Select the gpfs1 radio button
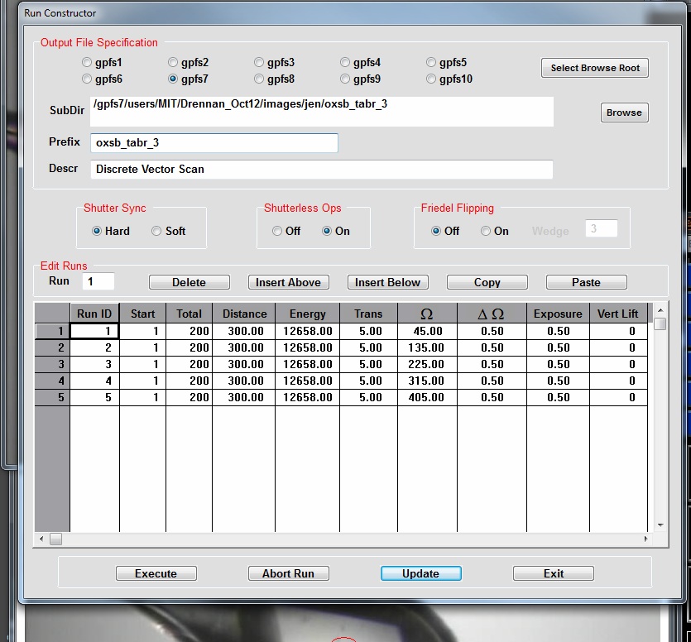The width and height of the screenshot is (691, 642). 87,62
